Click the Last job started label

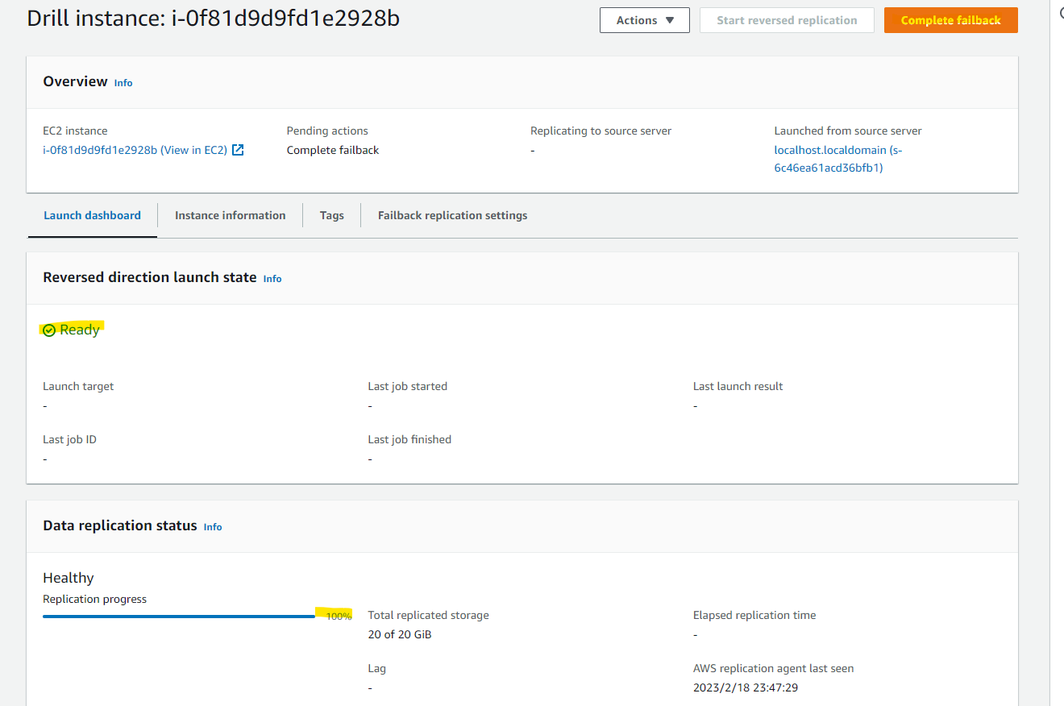pos(408,386)
